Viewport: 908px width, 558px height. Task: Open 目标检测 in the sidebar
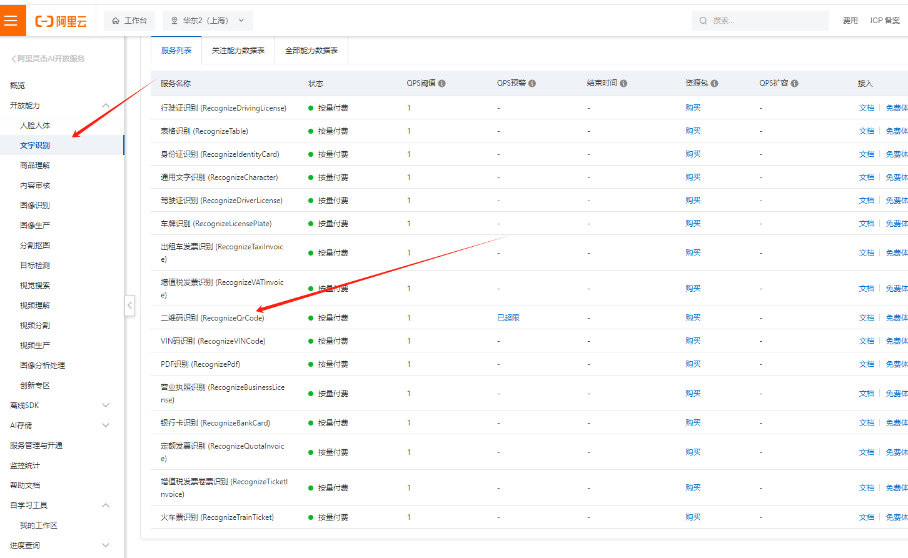[x=35, y=266]
